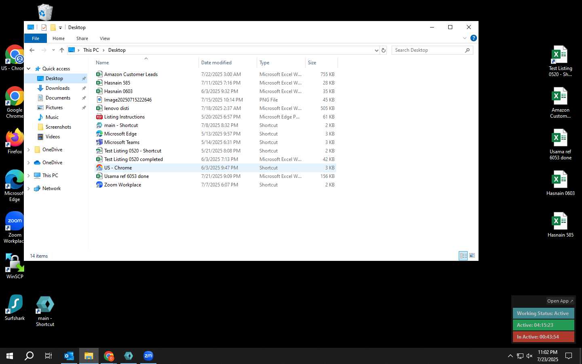
Task: Select Microsoft Edge desktop icon
Action: [15, 186]
